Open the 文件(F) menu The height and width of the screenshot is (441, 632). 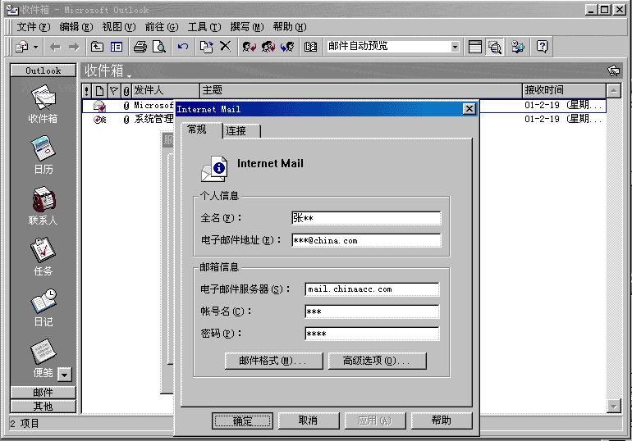pyautogui.click(x=33, y=27)
